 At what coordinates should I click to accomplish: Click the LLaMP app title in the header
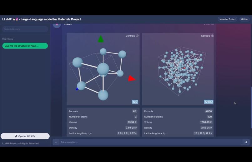pos(42,19)
